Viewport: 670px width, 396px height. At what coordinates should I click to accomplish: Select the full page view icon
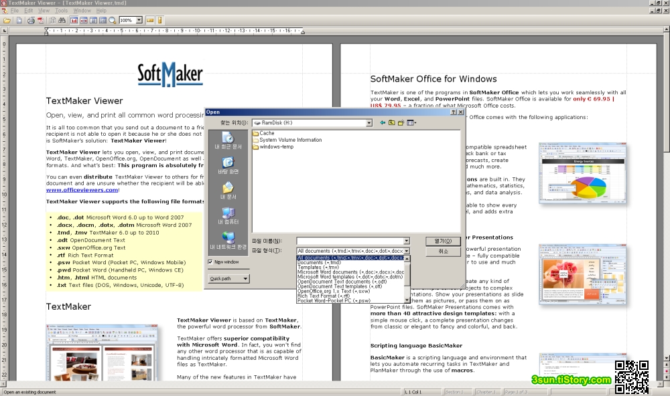[93, 21]
